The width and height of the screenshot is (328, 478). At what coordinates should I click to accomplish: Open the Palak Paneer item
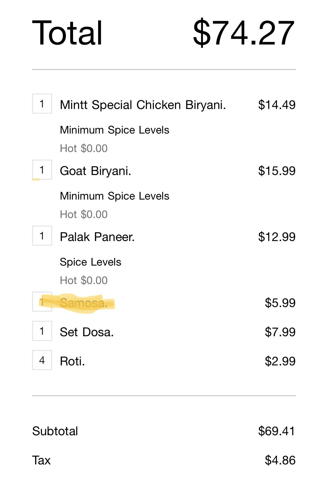click(97, 237)
